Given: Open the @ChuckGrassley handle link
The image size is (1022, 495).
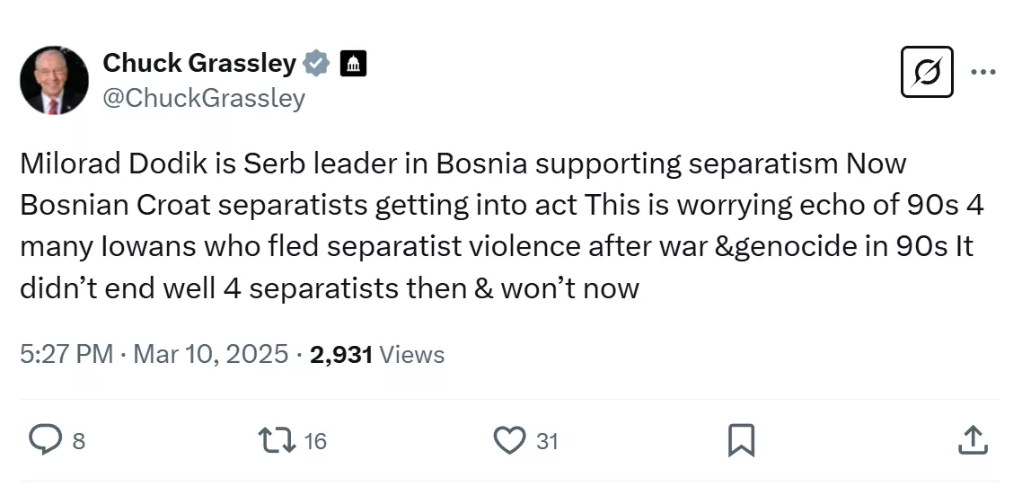Looking at the screenshot, I should click(204, 97).
